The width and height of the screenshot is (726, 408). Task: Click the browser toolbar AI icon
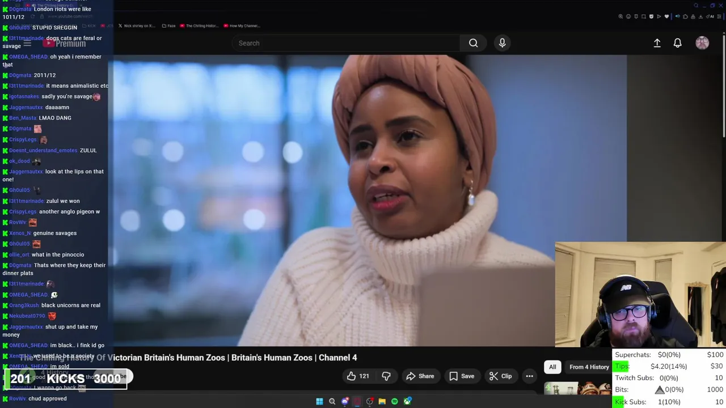(710, 16)
